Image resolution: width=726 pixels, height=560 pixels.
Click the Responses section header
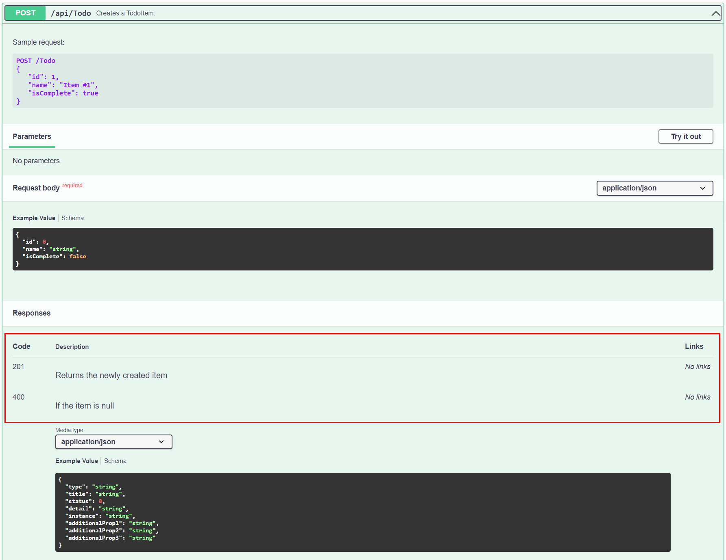click(31, 313)
